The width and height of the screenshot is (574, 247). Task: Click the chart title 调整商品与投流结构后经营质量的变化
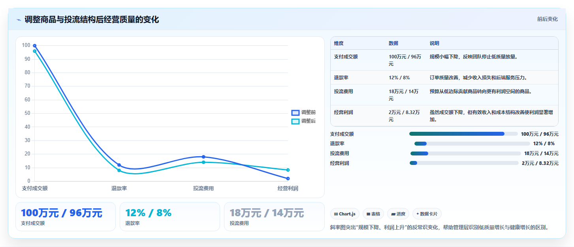pos(92,20)
